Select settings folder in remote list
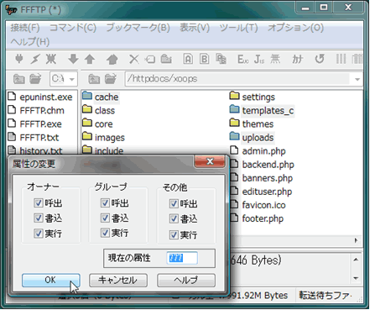Viewport: 370px width, 310px height. (253, 97)
